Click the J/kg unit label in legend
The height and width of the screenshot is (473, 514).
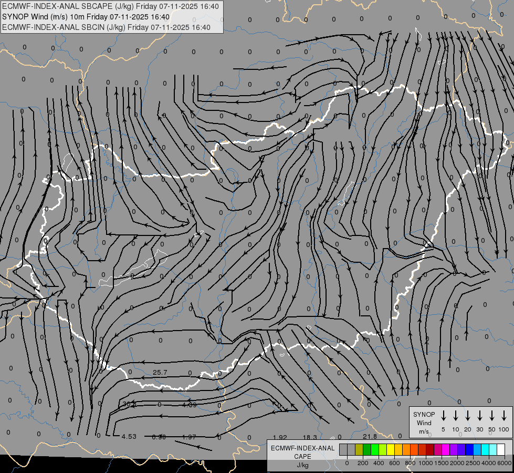(302, 465)
